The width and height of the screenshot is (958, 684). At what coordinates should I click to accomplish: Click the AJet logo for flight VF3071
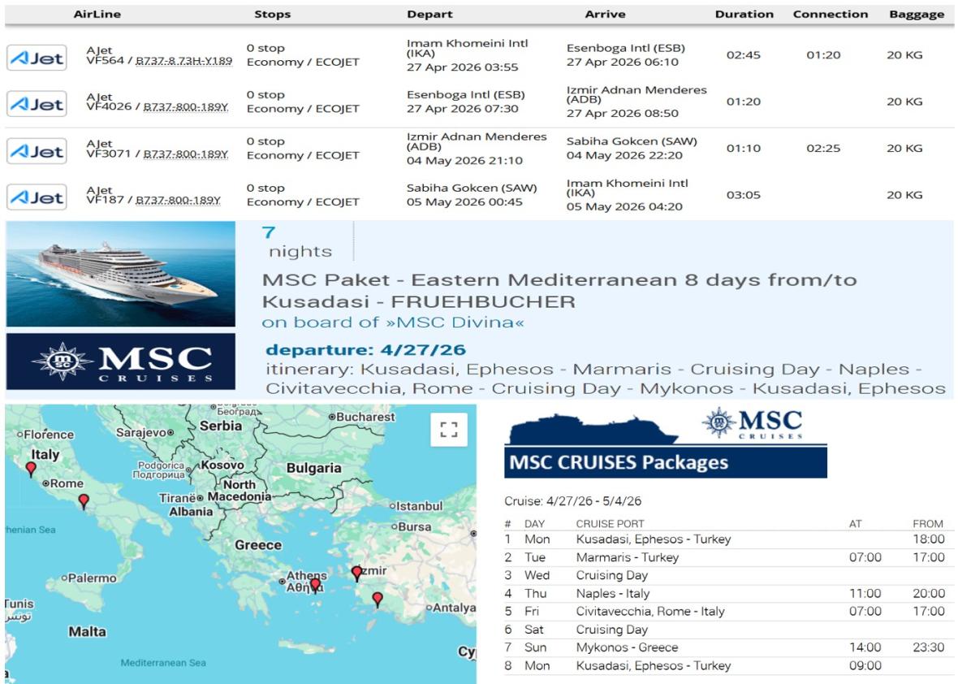coord(37,151)
